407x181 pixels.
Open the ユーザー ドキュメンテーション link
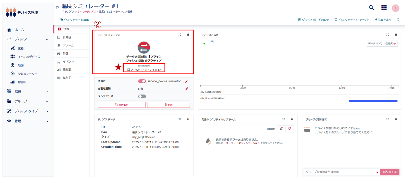coord(243,143)
